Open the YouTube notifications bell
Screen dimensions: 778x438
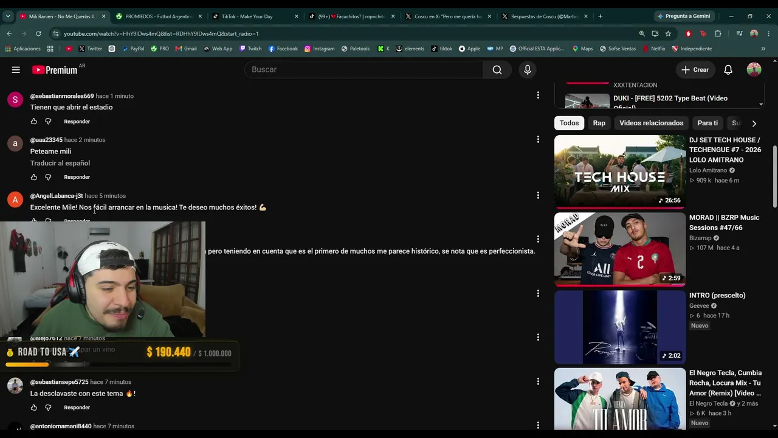point(728,70)
